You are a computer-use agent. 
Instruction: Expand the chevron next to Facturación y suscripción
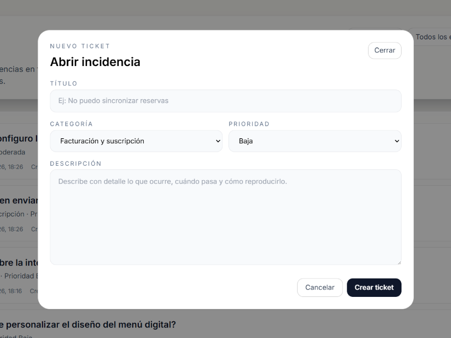tap(218, 141)
